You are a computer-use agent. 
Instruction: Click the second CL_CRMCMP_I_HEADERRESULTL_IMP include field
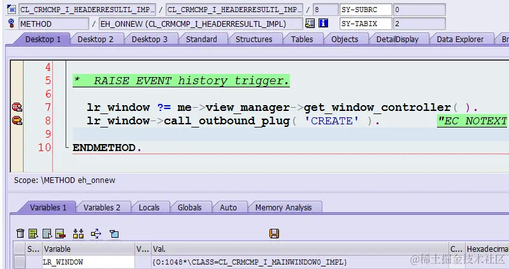(x=234, y=10)
